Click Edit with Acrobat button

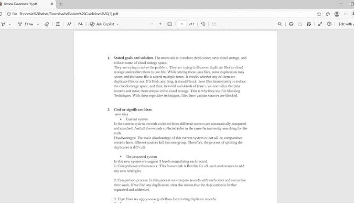(345, 24)
